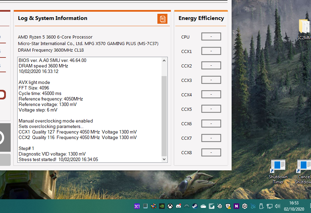
Task: Open the Xbox tray icon
Action: point(170,206)
